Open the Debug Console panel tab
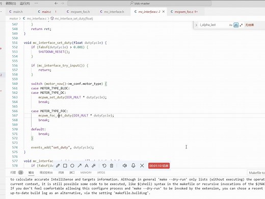 pyautogui.click(x=46, y=172)
